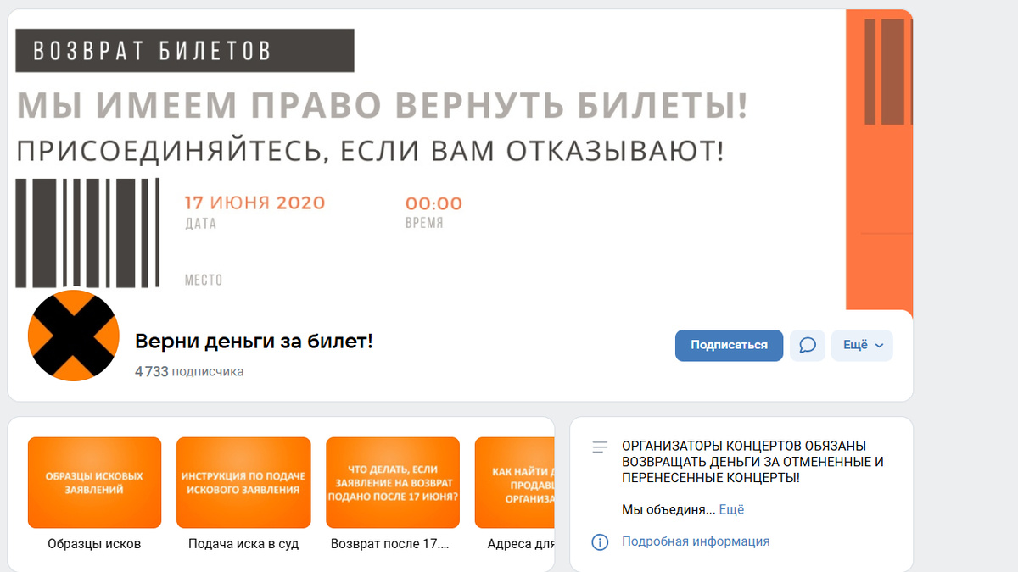Expand the «Ещё» dropdown next to Подписаться
This screenshot has width=1018, height=572.
(862, 345)
